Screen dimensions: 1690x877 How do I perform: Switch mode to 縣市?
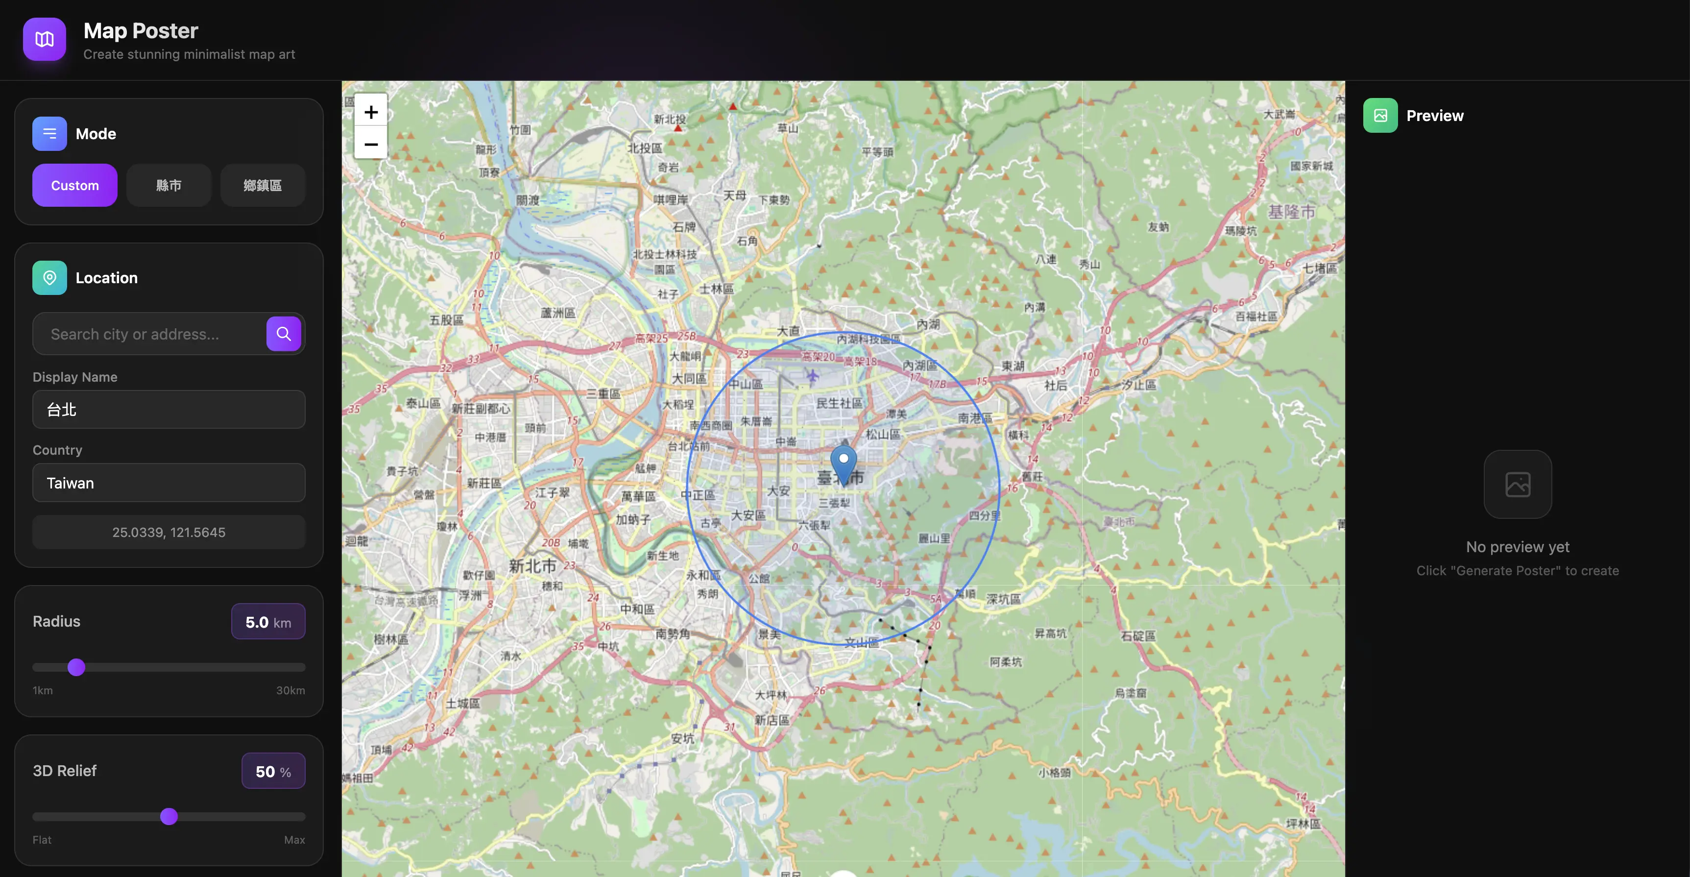(169, 186)
